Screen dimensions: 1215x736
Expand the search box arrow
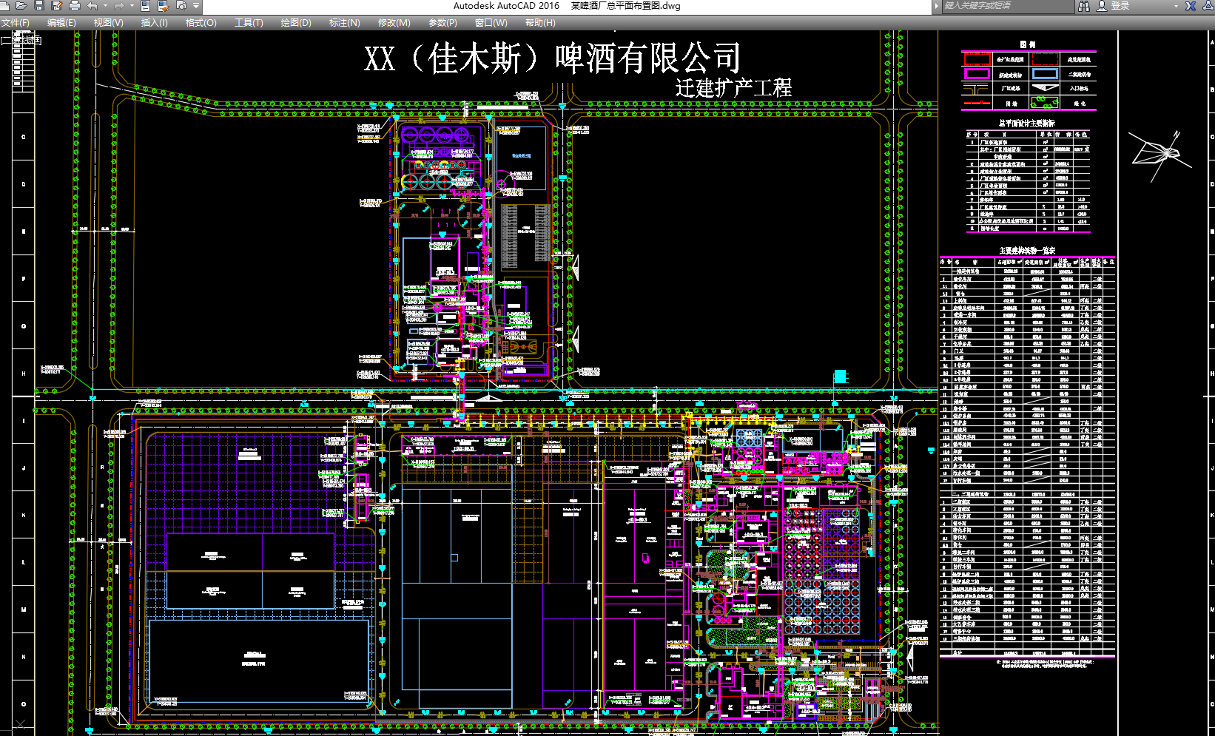[938, 6]
